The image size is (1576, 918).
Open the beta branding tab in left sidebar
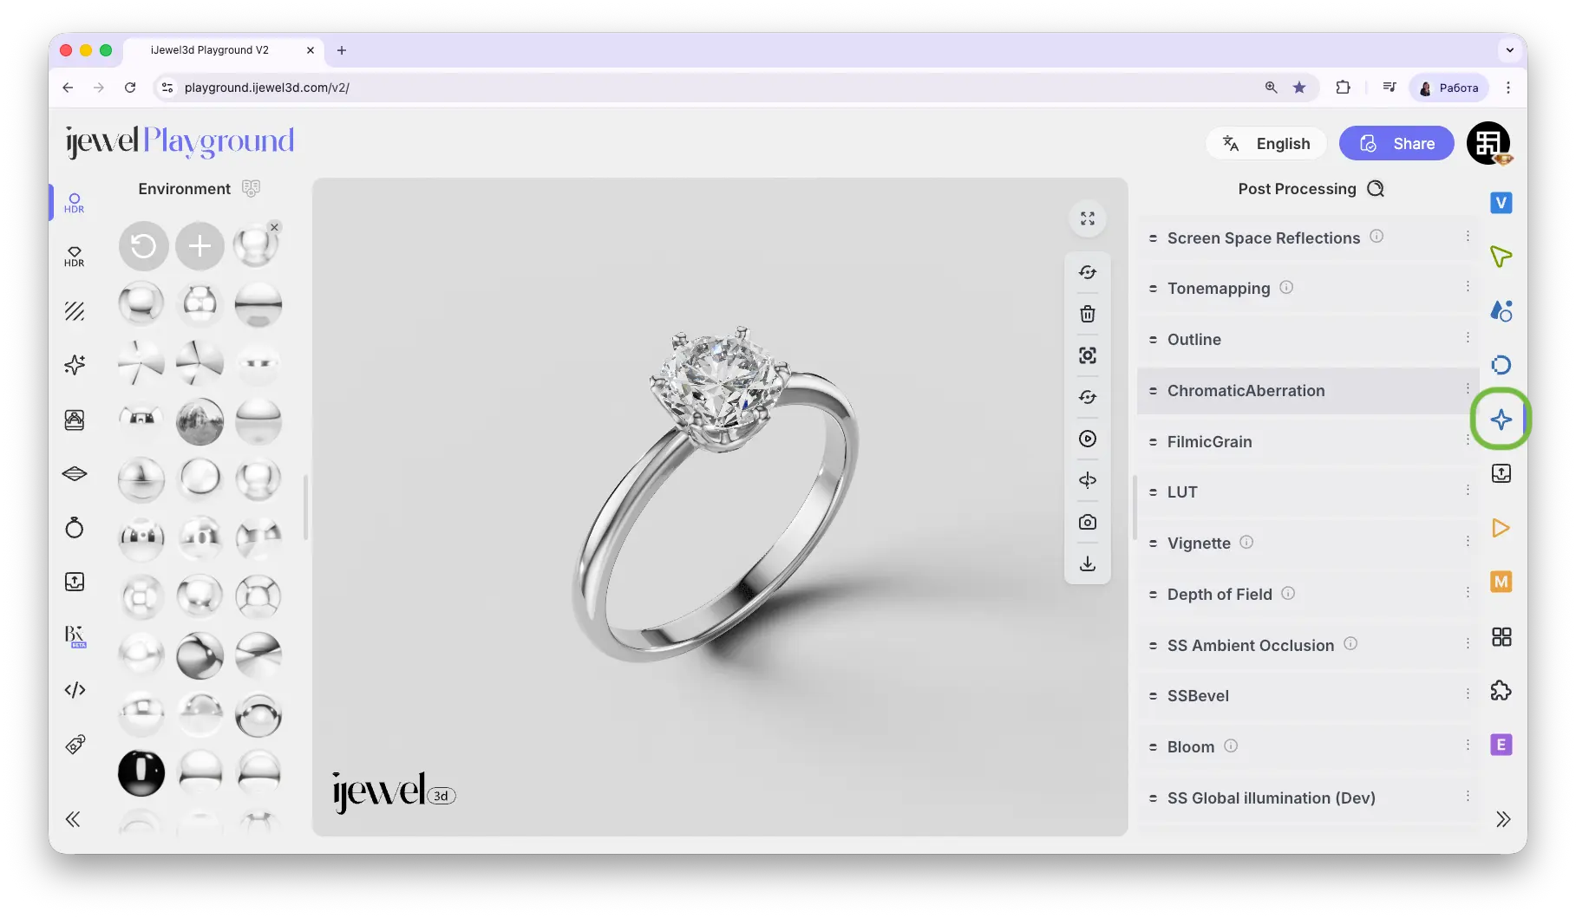click(x=75, y=635)
